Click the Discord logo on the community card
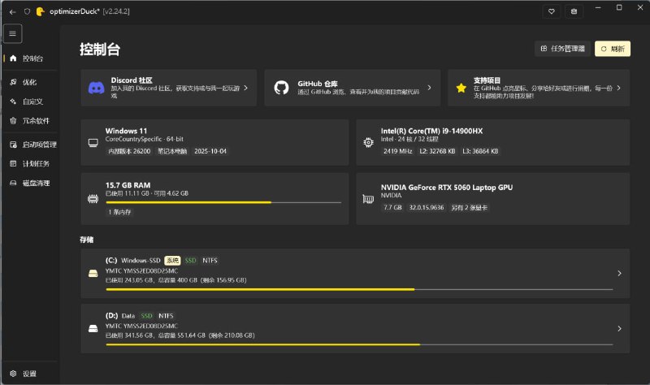 click(x=97, y=88)
